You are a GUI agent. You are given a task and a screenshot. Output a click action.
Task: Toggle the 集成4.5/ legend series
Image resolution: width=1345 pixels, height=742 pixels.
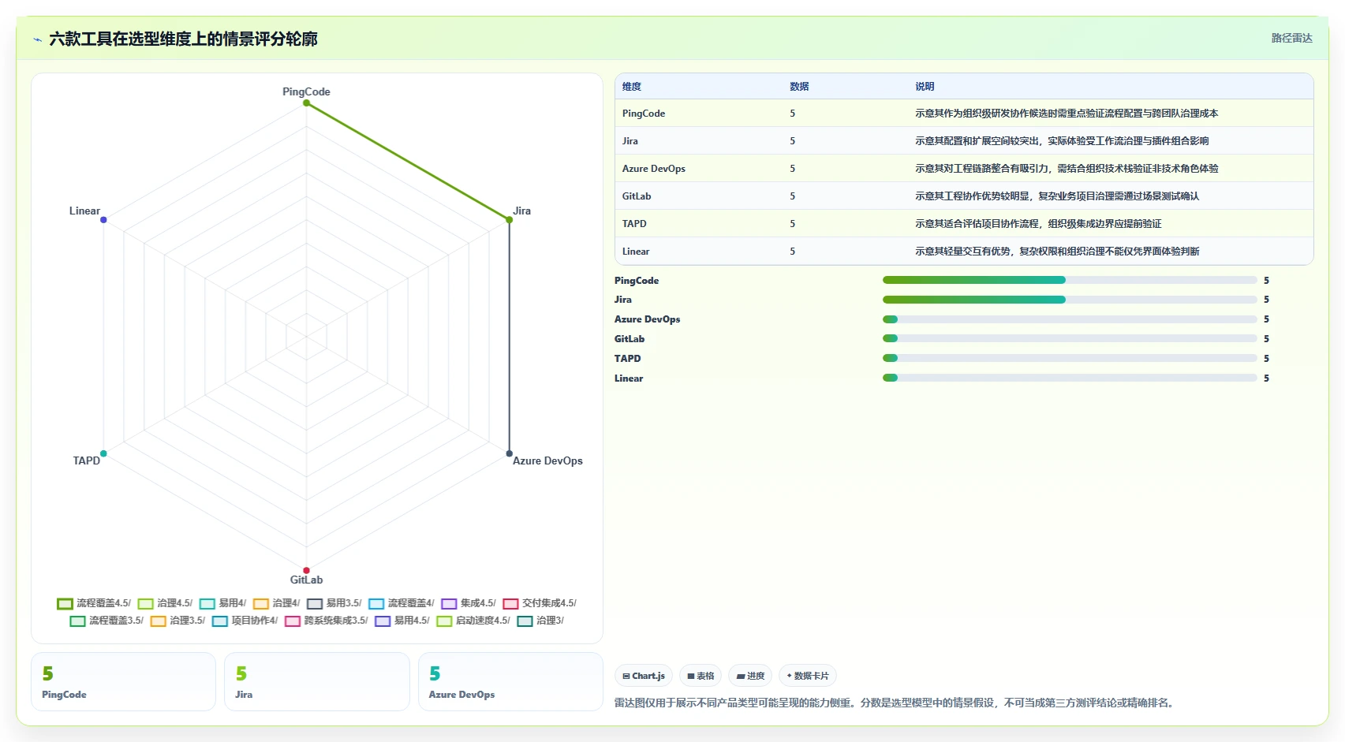(x=469, y=603)
